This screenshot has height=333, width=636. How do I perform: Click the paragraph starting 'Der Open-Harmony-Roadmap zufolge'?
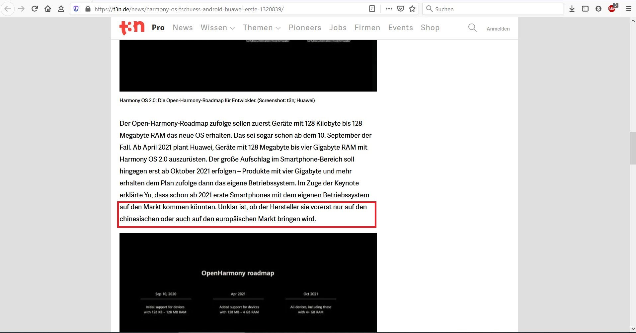246,171
